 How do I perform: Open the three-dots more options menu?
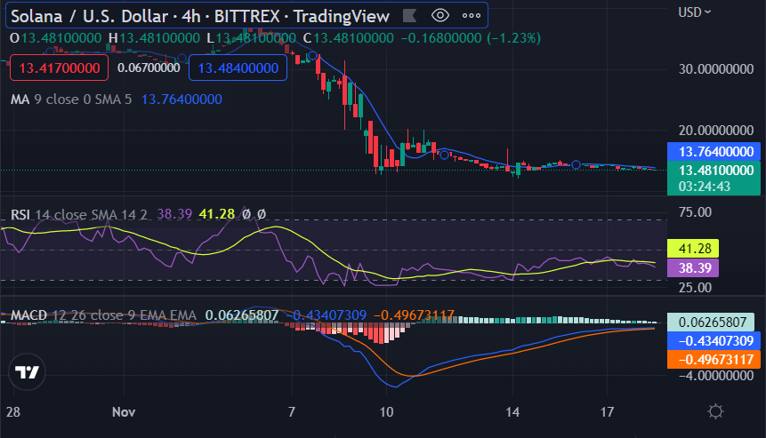coord(472,16)
